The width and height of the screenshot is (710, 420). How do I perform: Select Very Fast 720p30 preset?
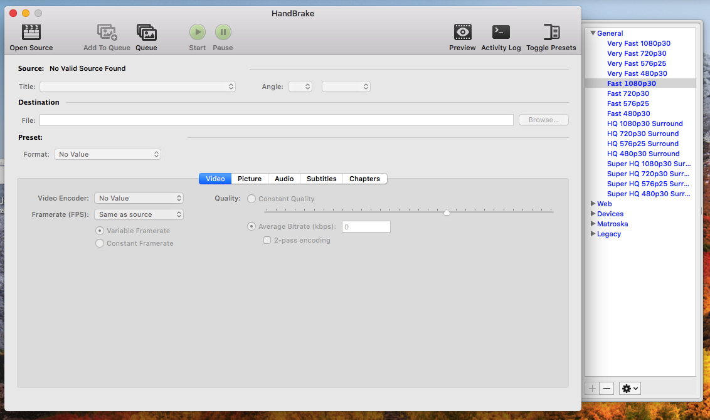pos(637,53)
